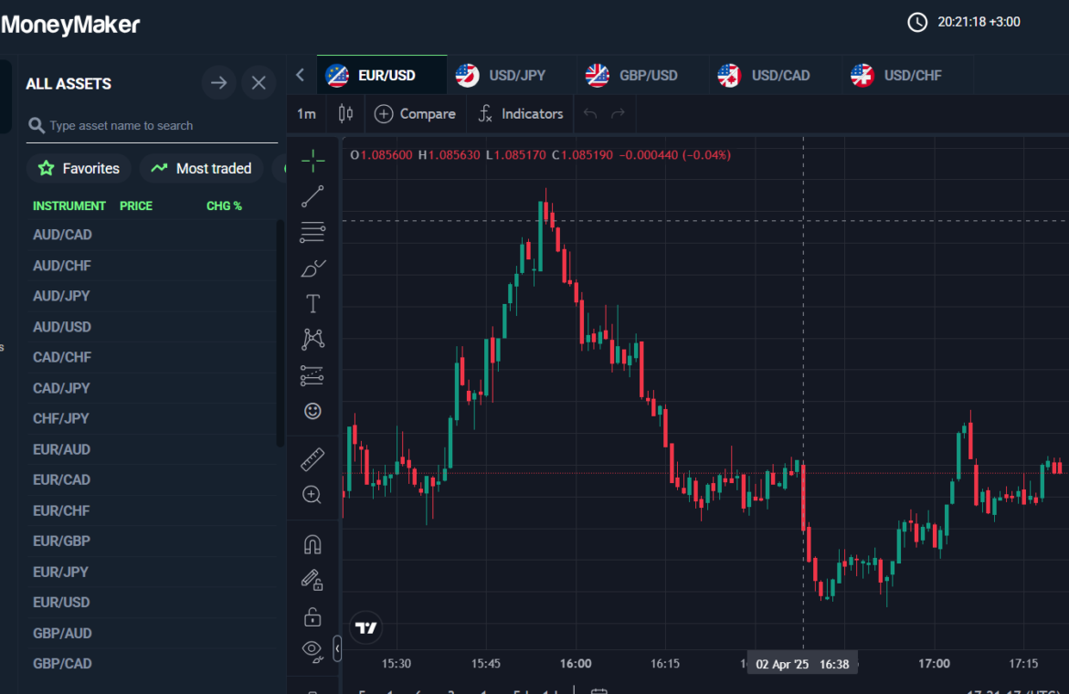
Task: Select AUD/USD from the asset list
Action: click(x=152, y=327)
